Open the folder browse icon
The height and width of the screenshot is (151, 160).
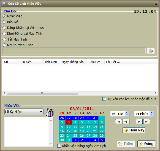tap(151, 51)
